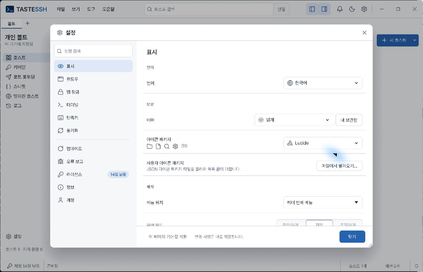
Task: Switch to the 볼트 tab
Action: coord(11,24)
